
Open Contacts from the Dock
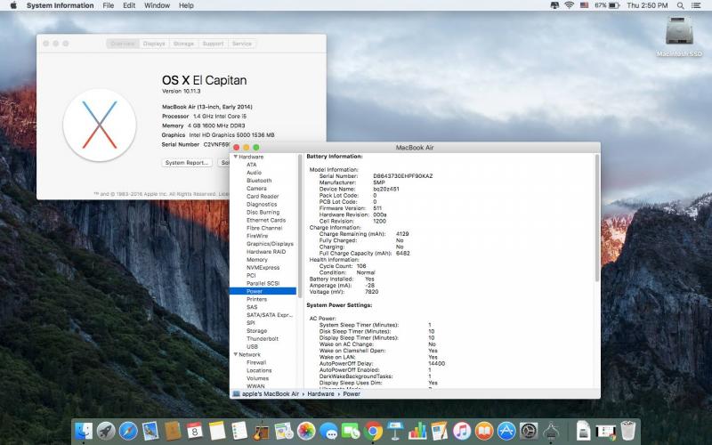coord(173,431)
